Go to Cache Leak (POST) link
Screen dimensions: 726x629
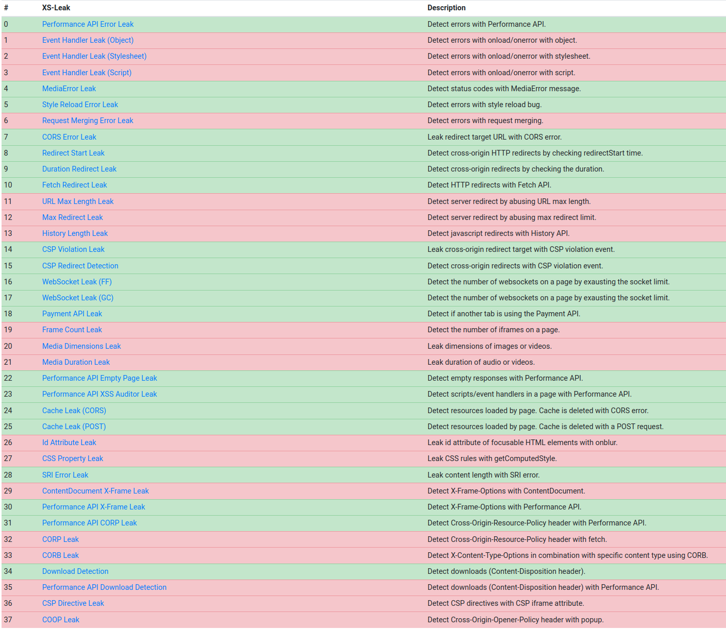(x=74, y=427)
